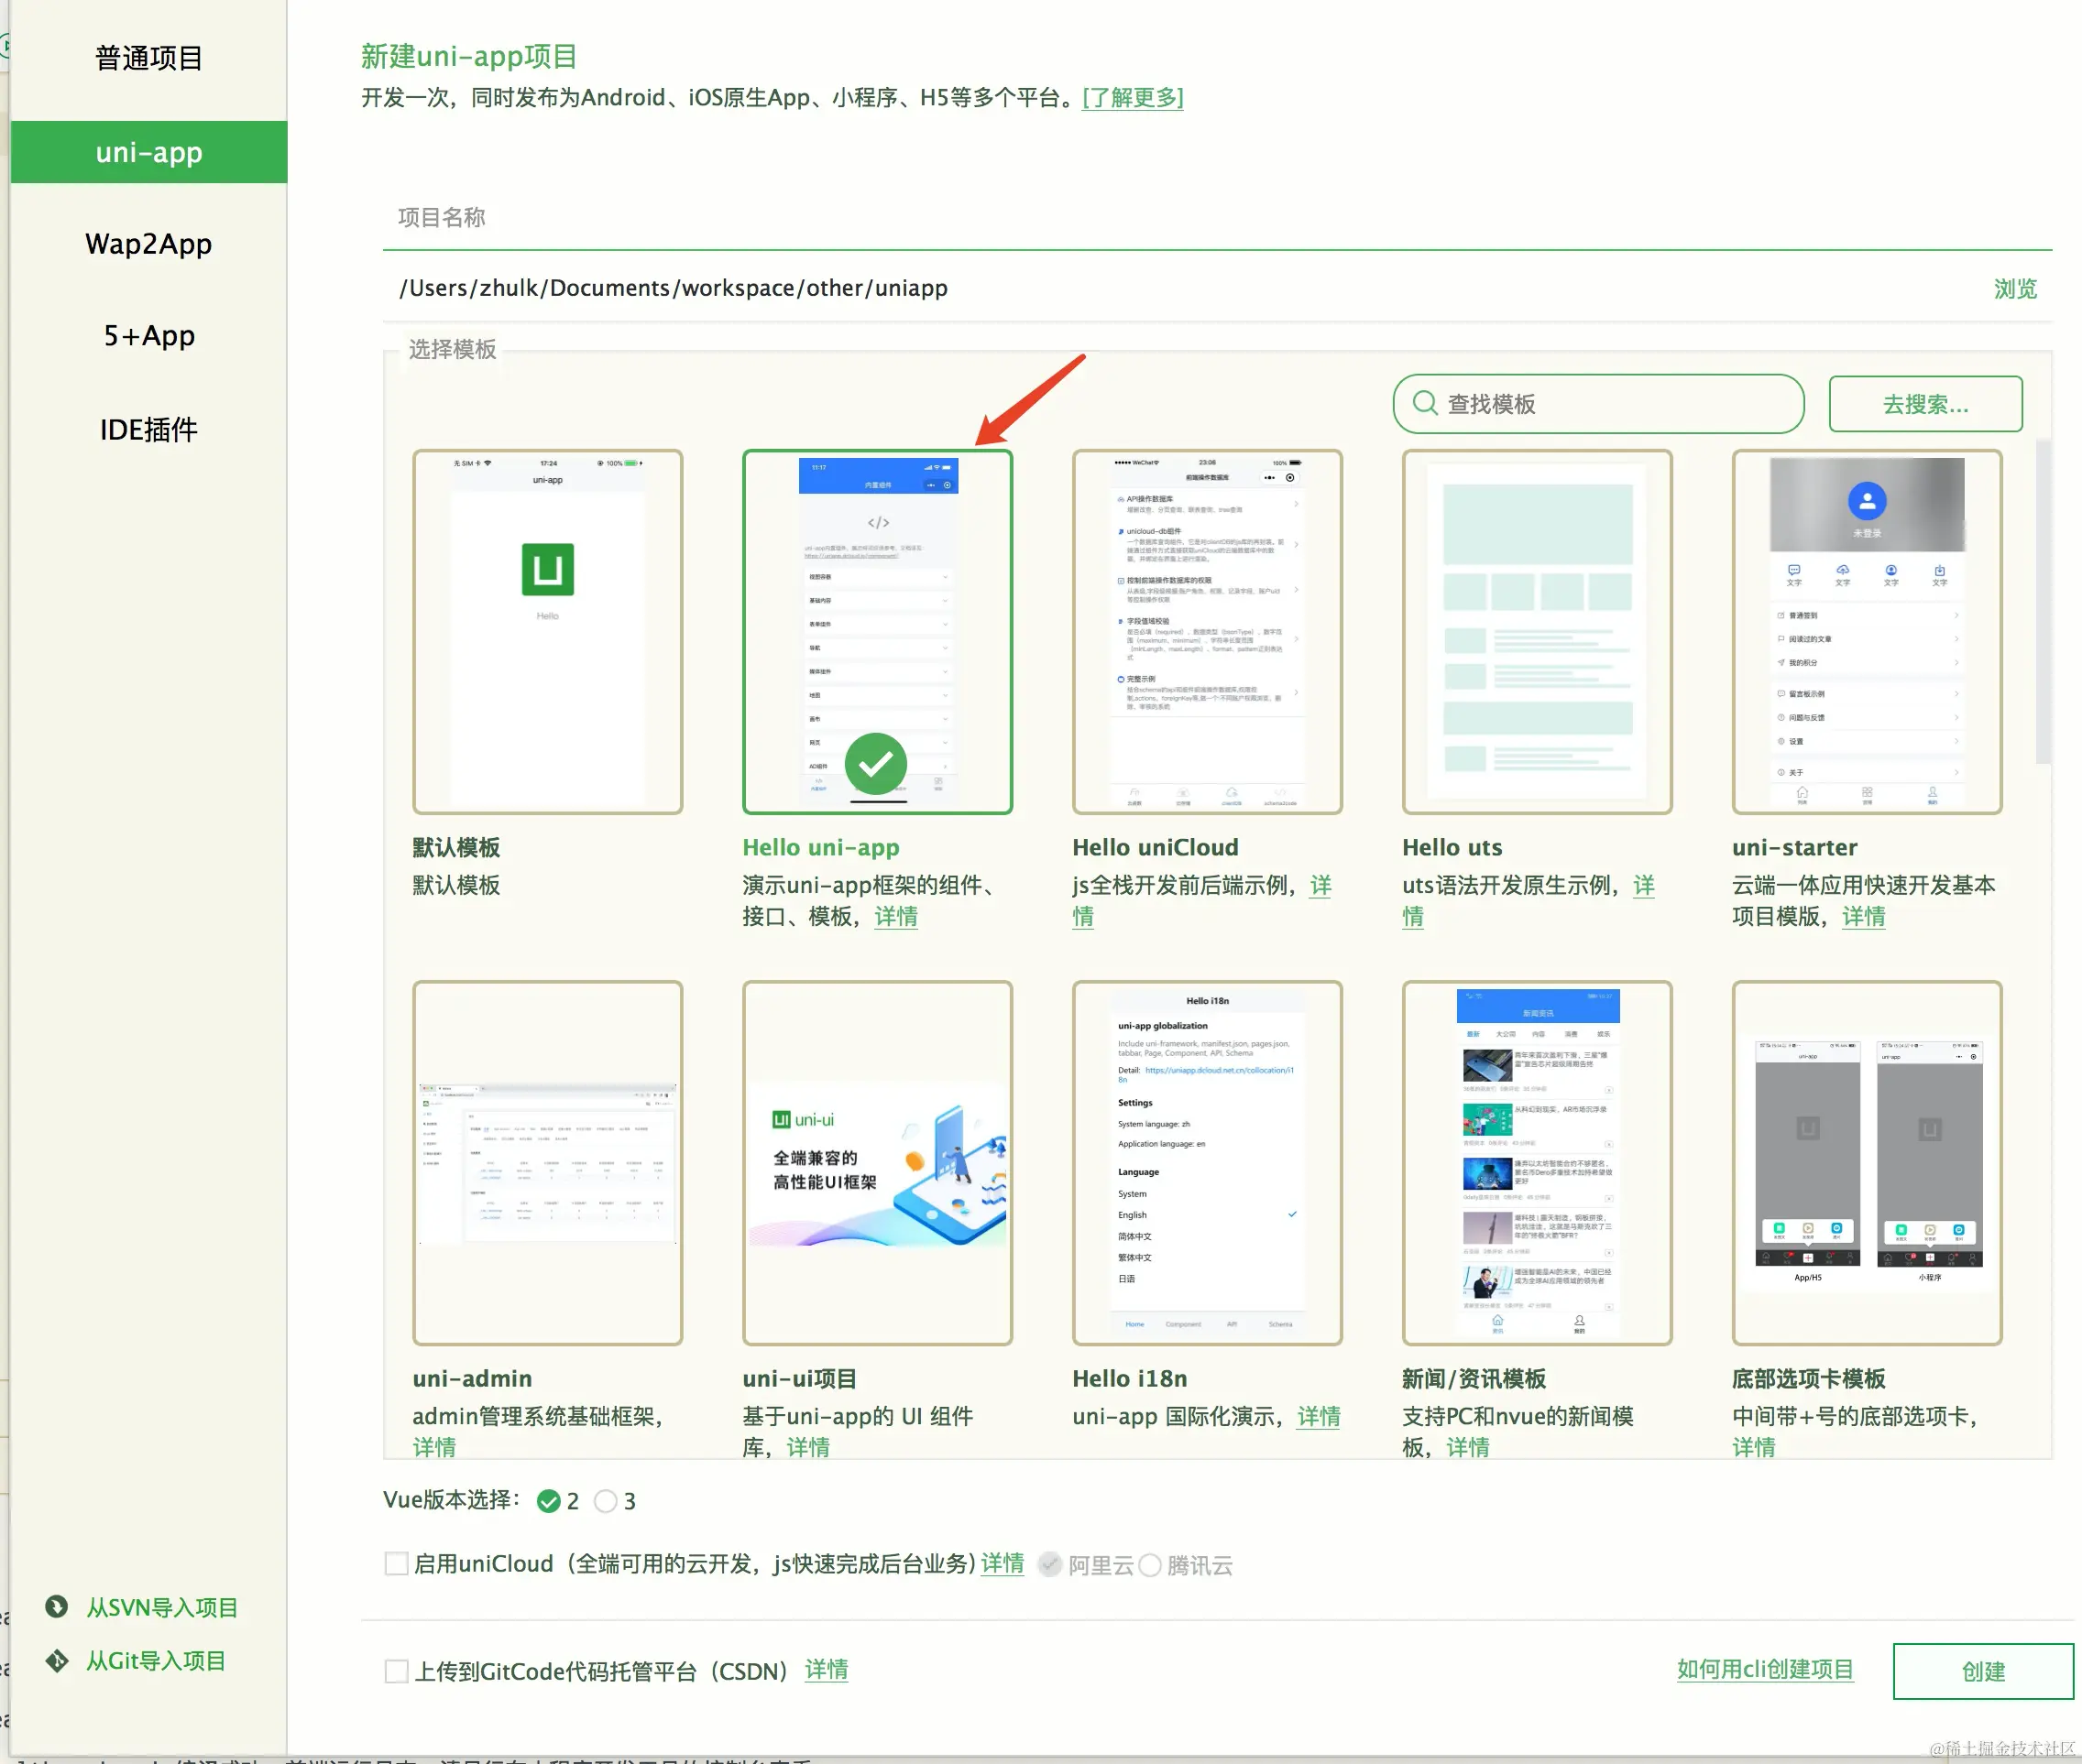Select the uni-ui项目 template thumbnail

pyautogui.click(x=877, y=1163)
